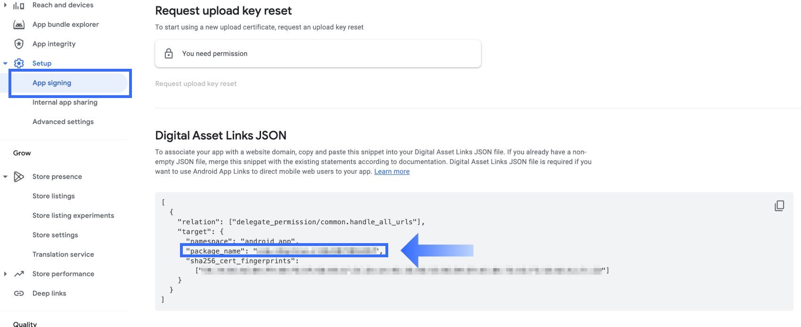Click the Setup gear icon
801x327 pixels.
(19, 63)
